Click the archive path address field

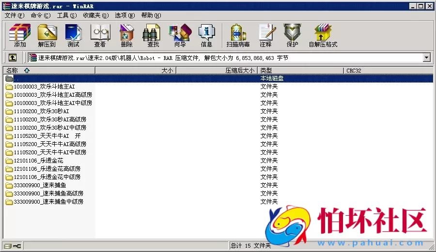click(226, 58)
